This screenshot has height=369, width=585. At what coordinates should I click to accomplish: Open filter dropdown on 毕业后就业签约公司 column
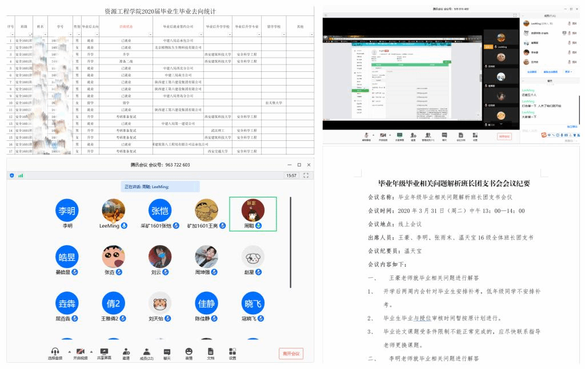coord(201,34)
